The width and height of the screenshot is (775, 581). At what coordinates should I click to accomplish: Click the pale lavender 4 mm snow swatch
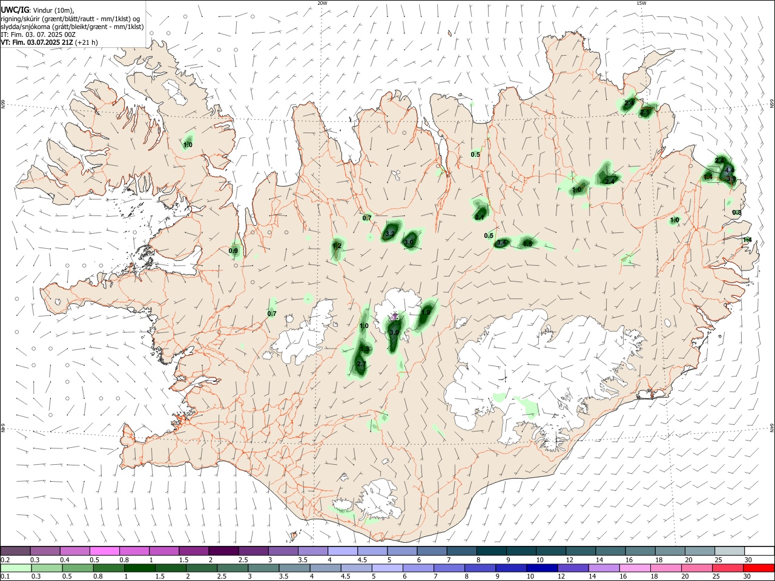(342, 551)
